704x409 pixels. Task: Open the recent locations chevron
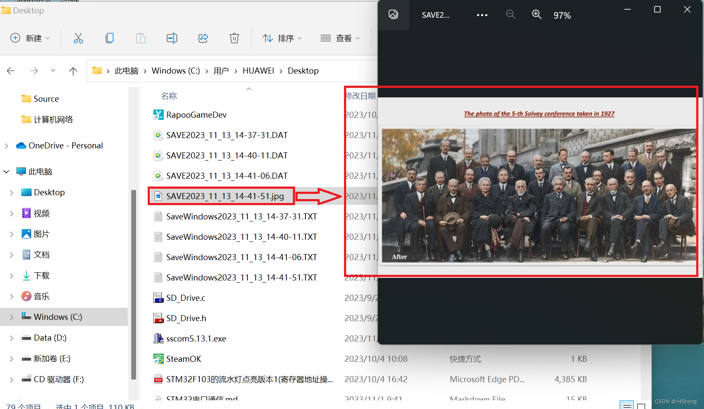click(53, 71)
